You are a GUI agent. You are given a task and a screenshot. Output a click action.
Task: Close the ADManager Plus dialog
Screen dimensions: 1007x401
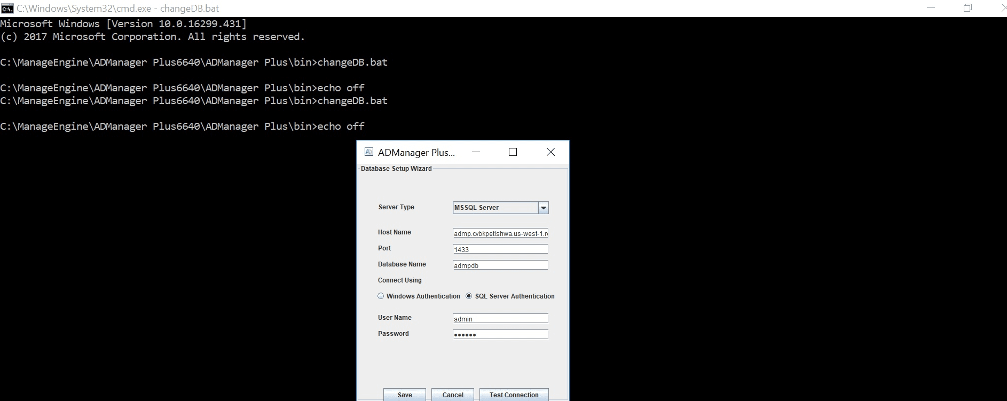click(550, 152)
